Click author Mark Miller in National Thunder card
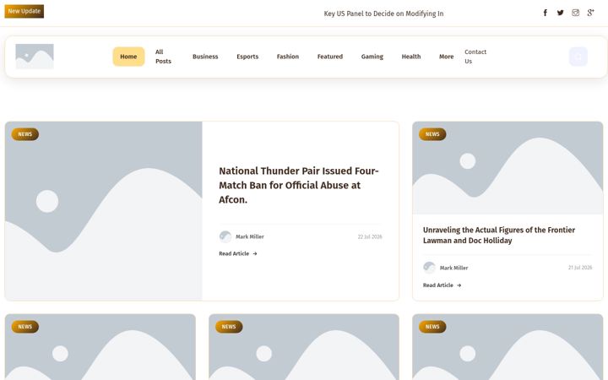 (250, 236)
